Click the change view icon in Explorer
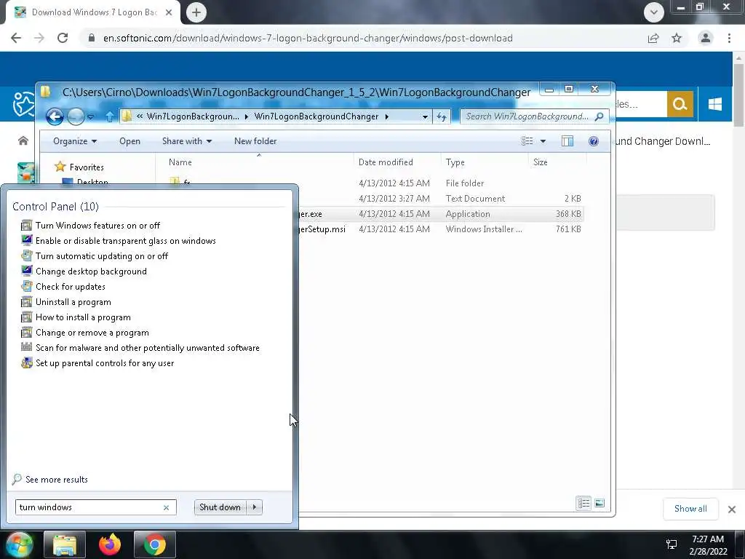This screenshot has width=745, height=559. (527, 141)
